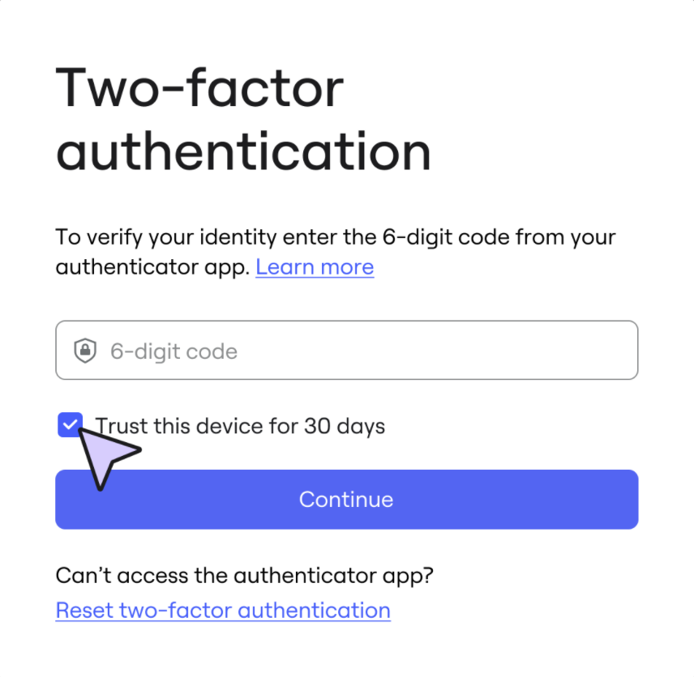Viewport: 694px width, 677px height.
Task: Click the word "Reset" in the bottom link
Action: 84,610
